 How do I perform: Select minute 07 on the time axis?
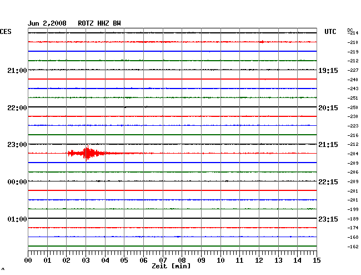(163, 261)
